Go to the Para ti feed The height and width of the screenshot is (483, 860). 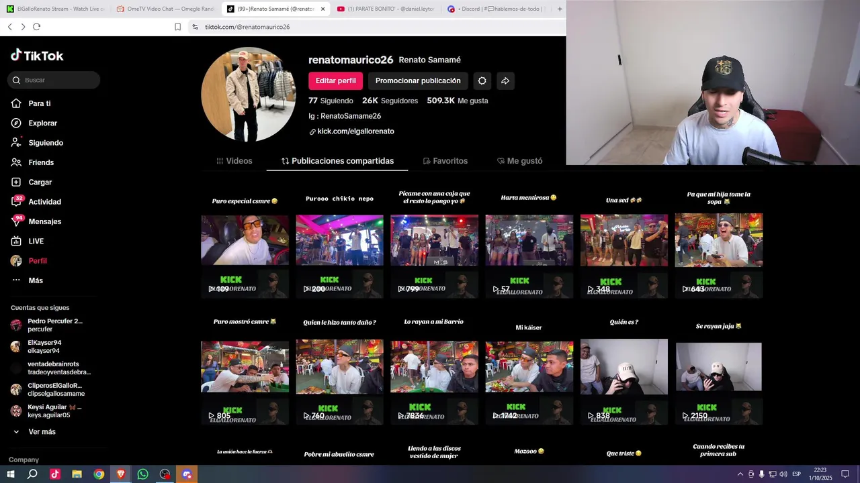(x=31, y=103)
